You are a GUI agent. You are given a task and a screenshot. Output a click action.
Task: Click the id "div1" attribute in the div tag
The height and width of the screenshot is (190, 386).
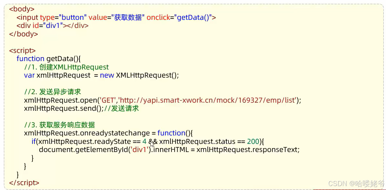pos(47,26)
